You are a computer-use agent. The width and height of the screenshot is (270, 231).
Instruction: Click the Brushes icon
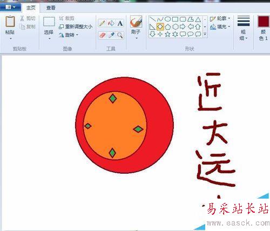(136, 22)
